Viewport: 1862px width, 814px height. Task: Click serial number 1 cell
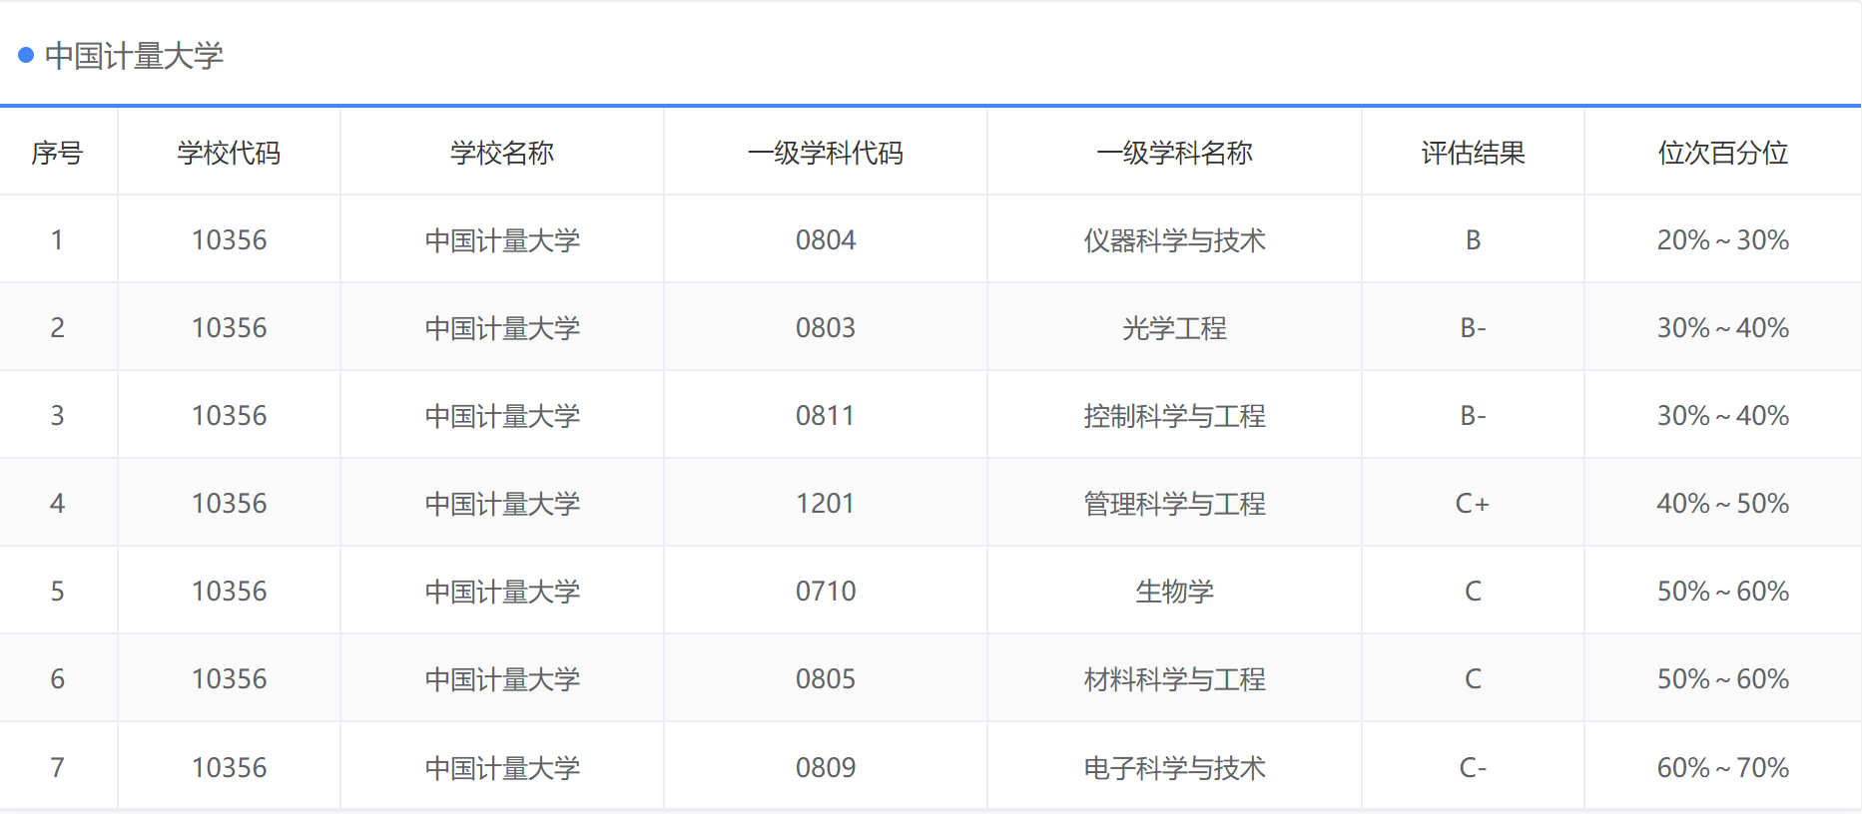click(58, 240)
